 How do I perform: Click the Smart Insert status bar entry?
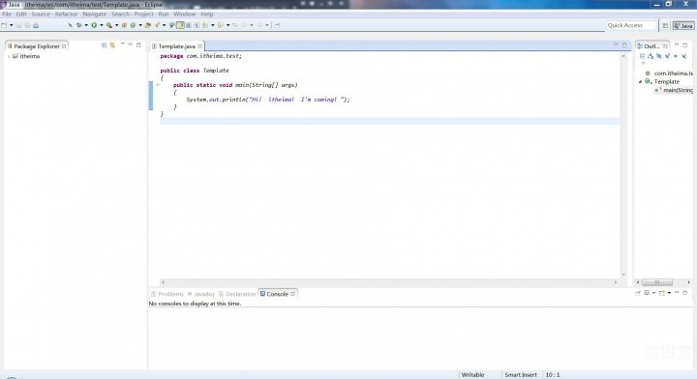[521, 375]
